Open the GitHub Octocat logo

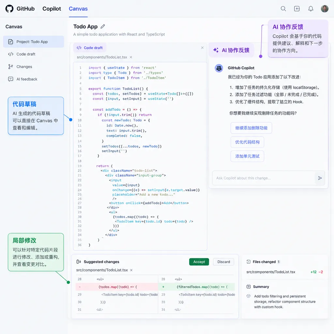9,9
